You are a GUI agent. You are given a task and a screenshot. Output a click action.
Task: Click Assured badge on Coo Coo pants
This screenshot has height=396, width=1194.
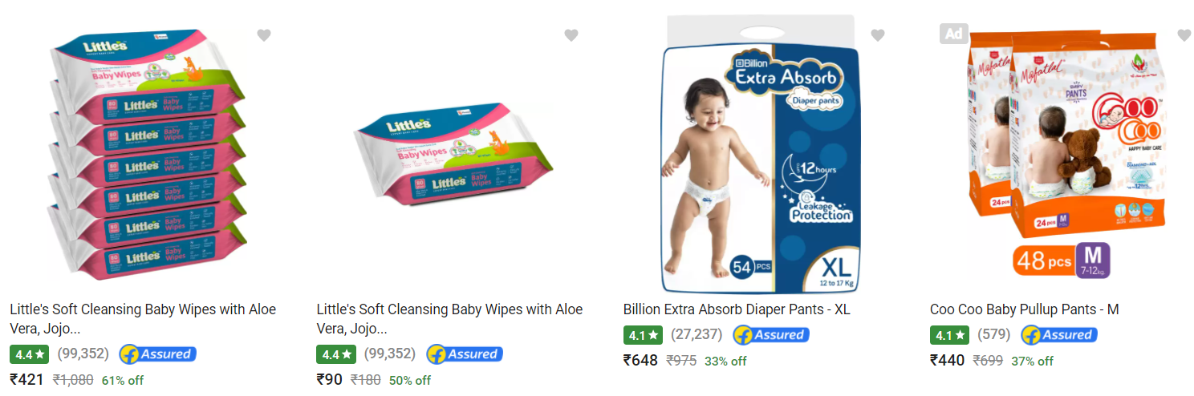1059,334
